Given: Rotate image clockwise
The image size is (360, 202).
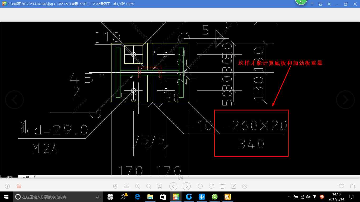Looking at the screenshot, I should tap(211, 186).
